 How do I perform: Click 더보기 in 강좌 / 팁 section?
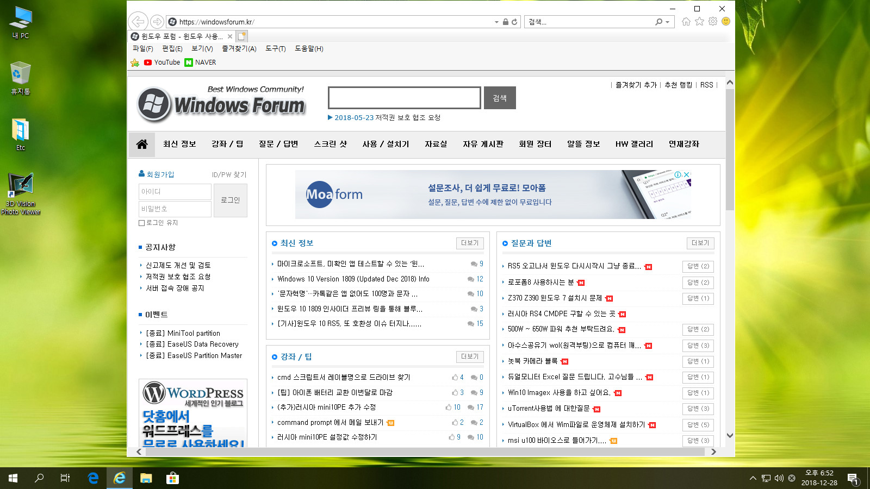[x=470, y=356]
